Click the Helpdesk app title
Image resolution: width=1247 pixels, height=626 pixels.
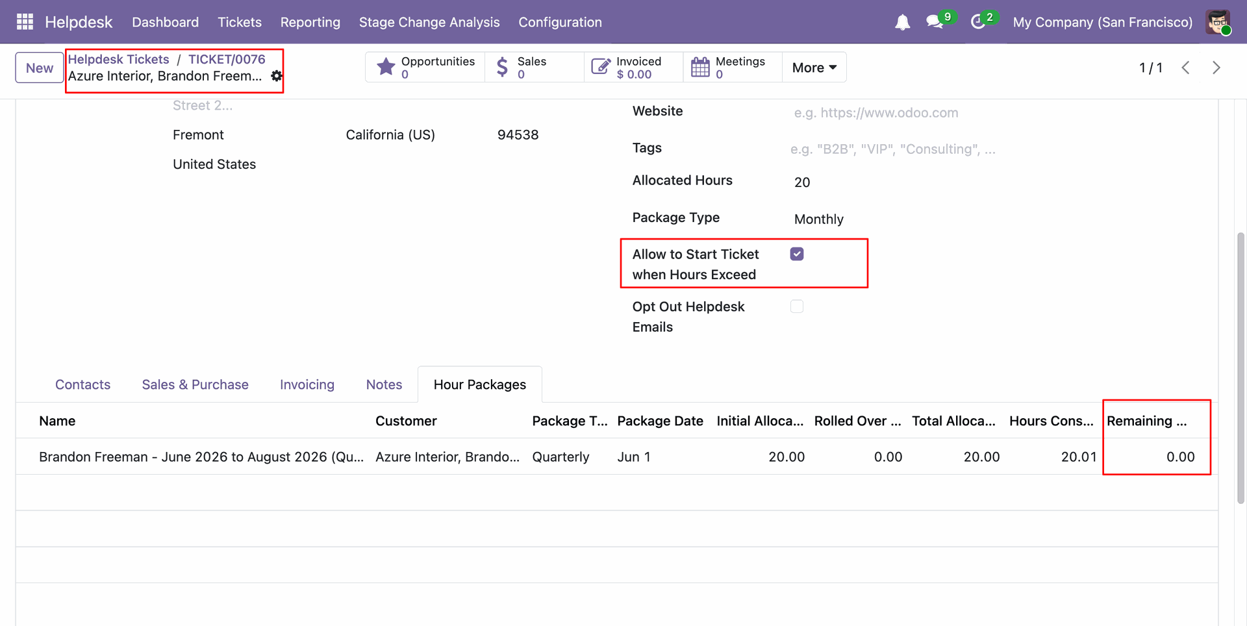[x=79, y=22]
